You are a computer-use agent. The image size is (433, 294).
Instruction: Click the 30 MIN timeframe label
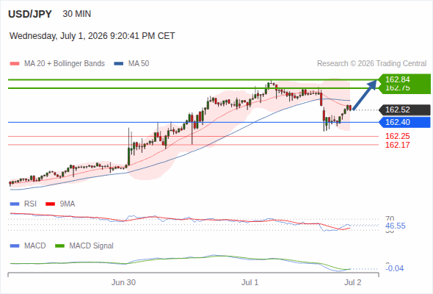click(x=77, y=14)
